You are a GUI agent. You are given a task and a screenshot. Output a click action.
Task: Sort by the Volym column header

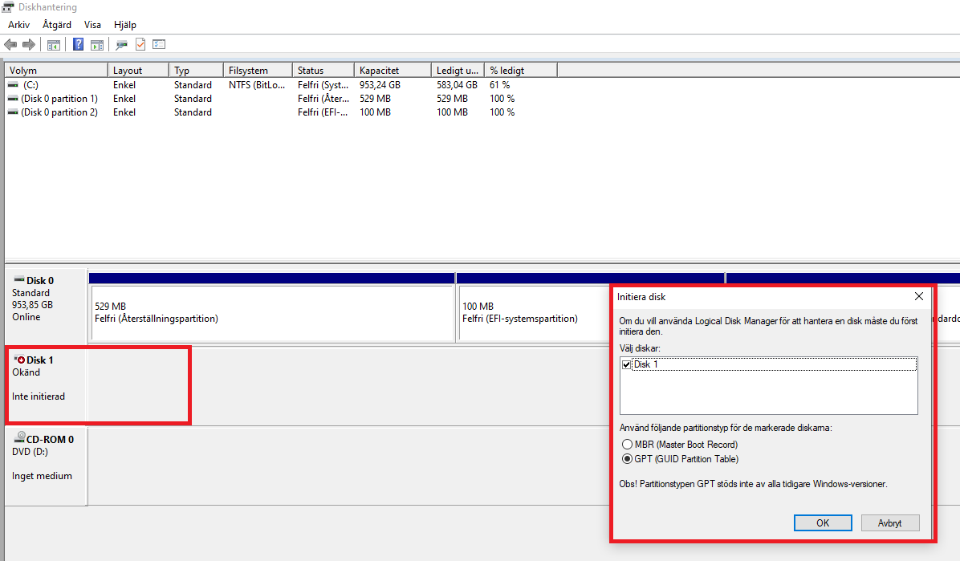pyautogui.click(x=56, y=71)
